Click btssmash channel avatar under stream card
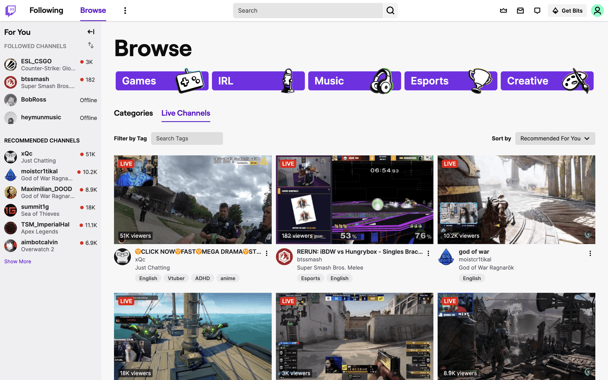Viewport: 608px width, 380px height. (284, 256)
